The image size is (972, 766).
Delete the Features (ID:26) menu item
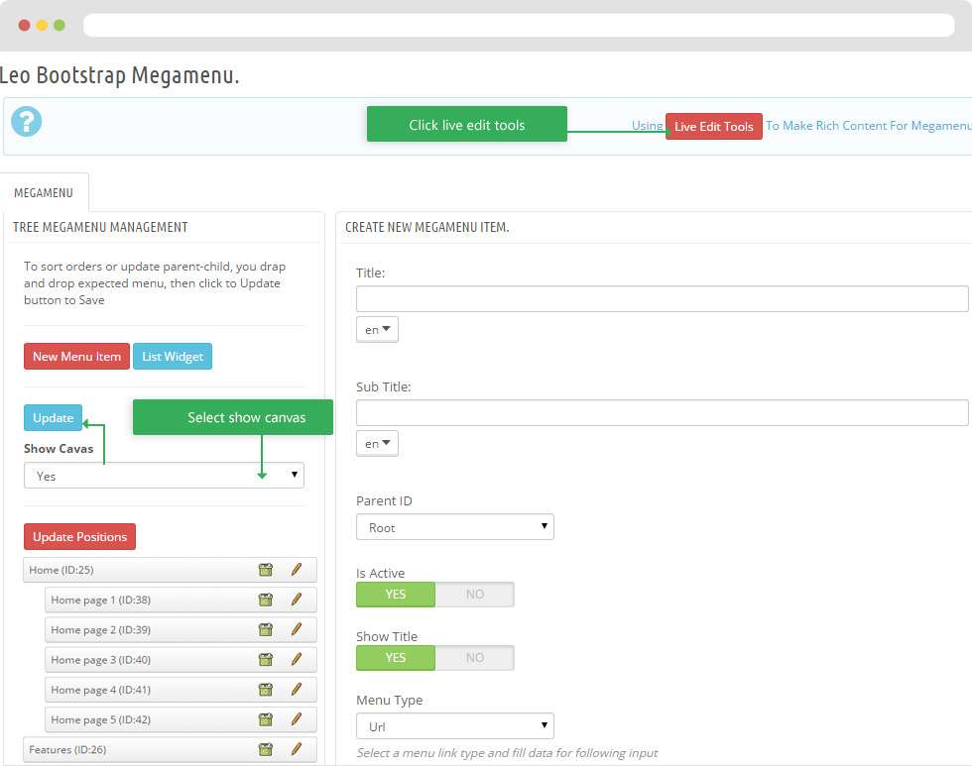266,749
